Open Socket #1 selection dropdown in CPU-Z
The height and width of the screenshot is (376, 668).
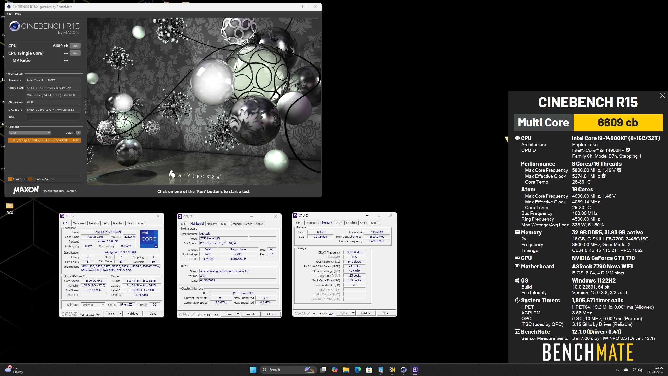tap(93, 305)
